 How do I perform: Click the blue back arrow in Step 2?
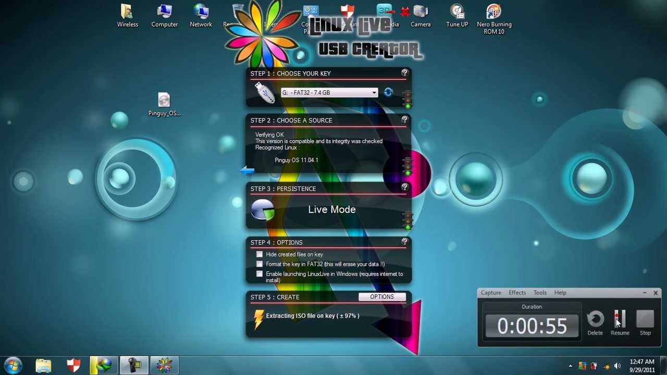(247, 170)
